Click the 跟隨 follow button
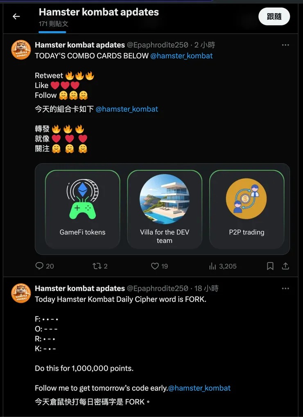Viewport: 303px width, 417px height. [x=274, y=16]
